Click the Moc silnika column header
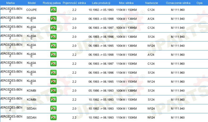This screenshot has width=208, height=122. (126, 3)
